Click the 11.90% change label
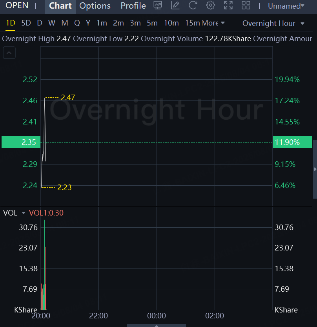This screenshot has width=317, height=327. [x=292, y=142]
